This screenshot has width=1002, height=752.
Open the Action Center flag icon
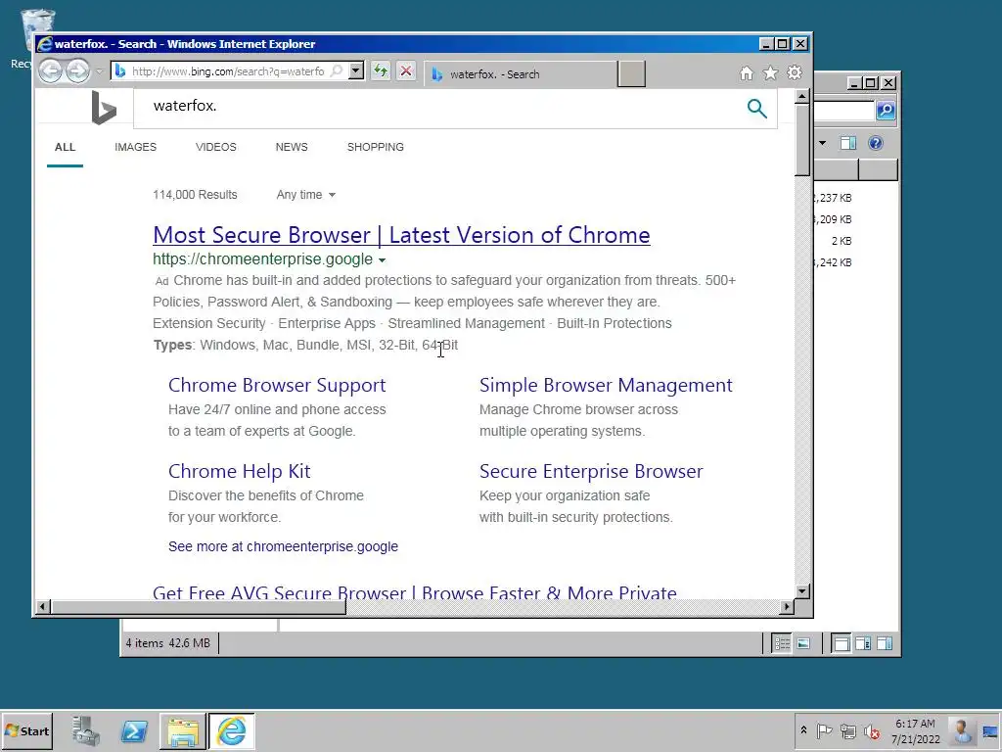point(824,730)
